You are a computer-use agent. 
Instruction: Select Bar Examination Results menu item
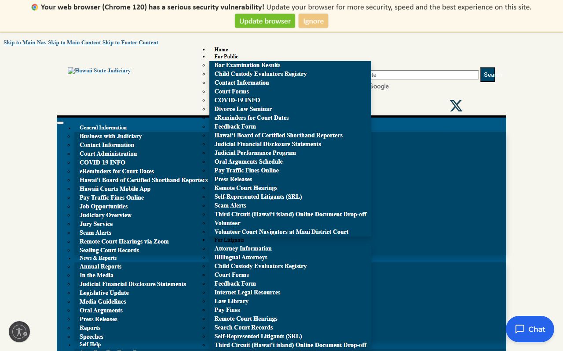247,65
